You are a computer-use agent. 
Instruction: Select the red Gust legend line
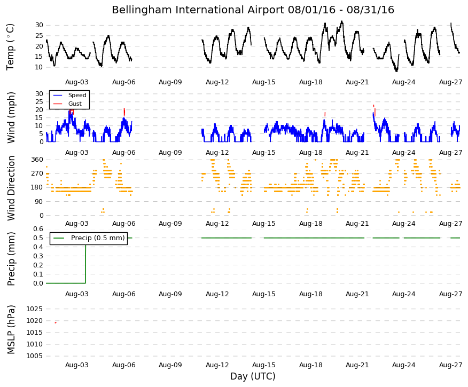click(58, 104)
